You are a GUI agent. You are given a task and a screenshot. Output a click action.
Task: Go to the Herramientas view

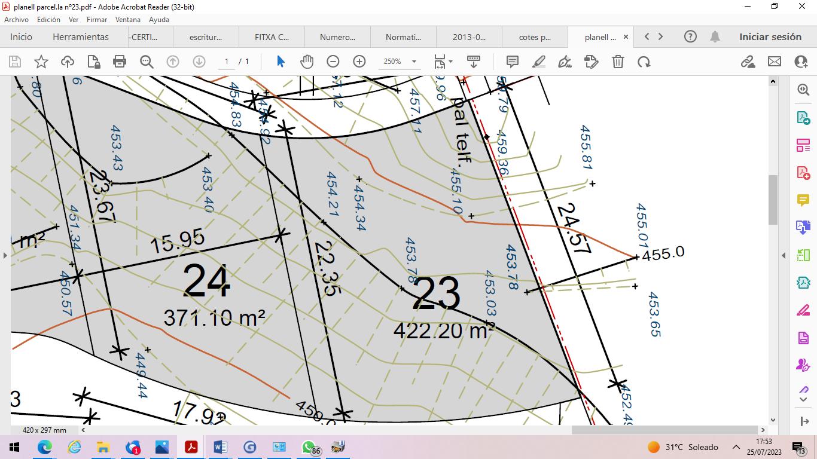click(81, 36)
